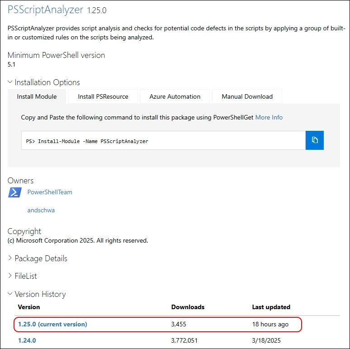Open the More Info link
Image resolution: width=350 pixels, height=349 pixels.
click(269, 117)
